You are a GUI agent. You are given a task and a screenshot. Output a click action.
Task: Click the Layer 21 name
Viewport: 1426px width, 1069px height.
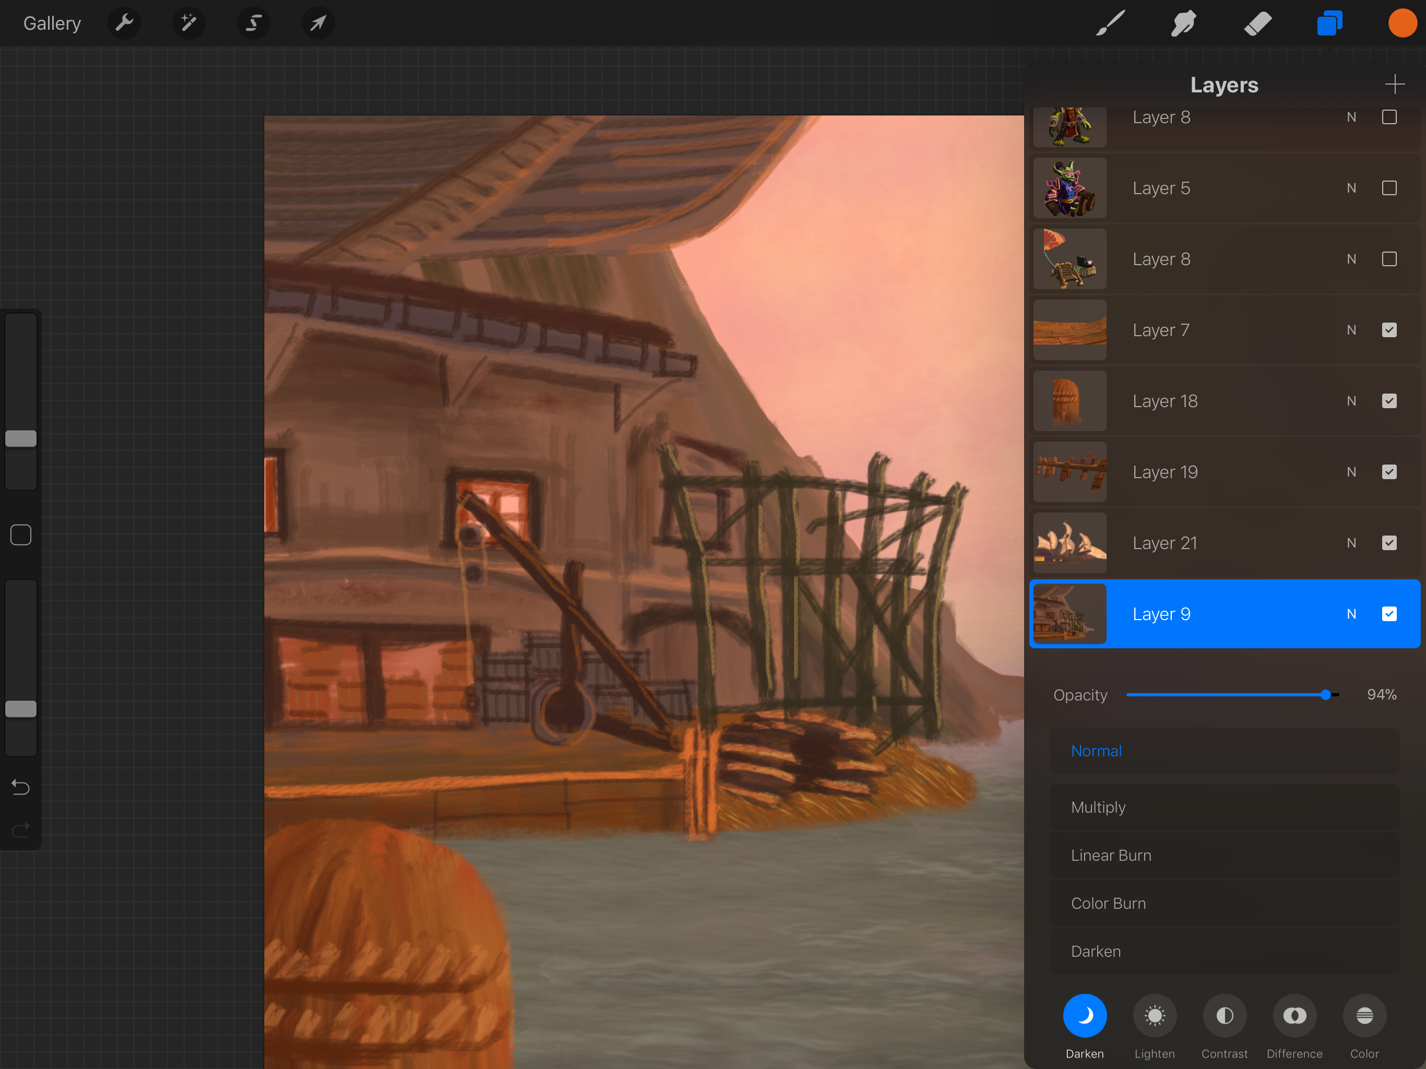(1164, 543)
